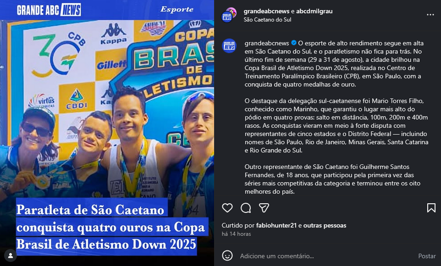Focus the Adicione um comentário field
The width and height of the screenshot is (441, 266).
pos(326,256)
